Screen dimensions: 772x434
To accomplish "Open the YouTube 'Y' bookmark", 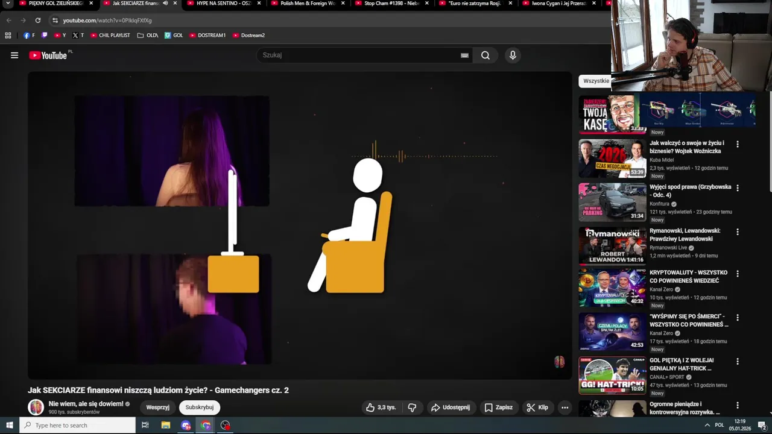I will click(60, 36).
